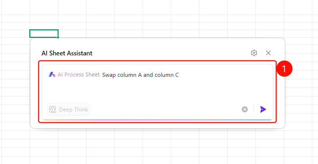The height and width of the screenshot is (164, 318).
Task: Select the cell directly right of active cell
Action: [x=72, y=34]
